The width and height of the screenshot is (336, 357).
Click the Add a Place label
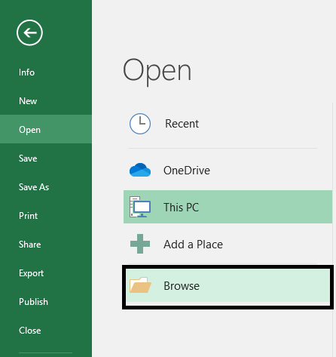(193, 245)
